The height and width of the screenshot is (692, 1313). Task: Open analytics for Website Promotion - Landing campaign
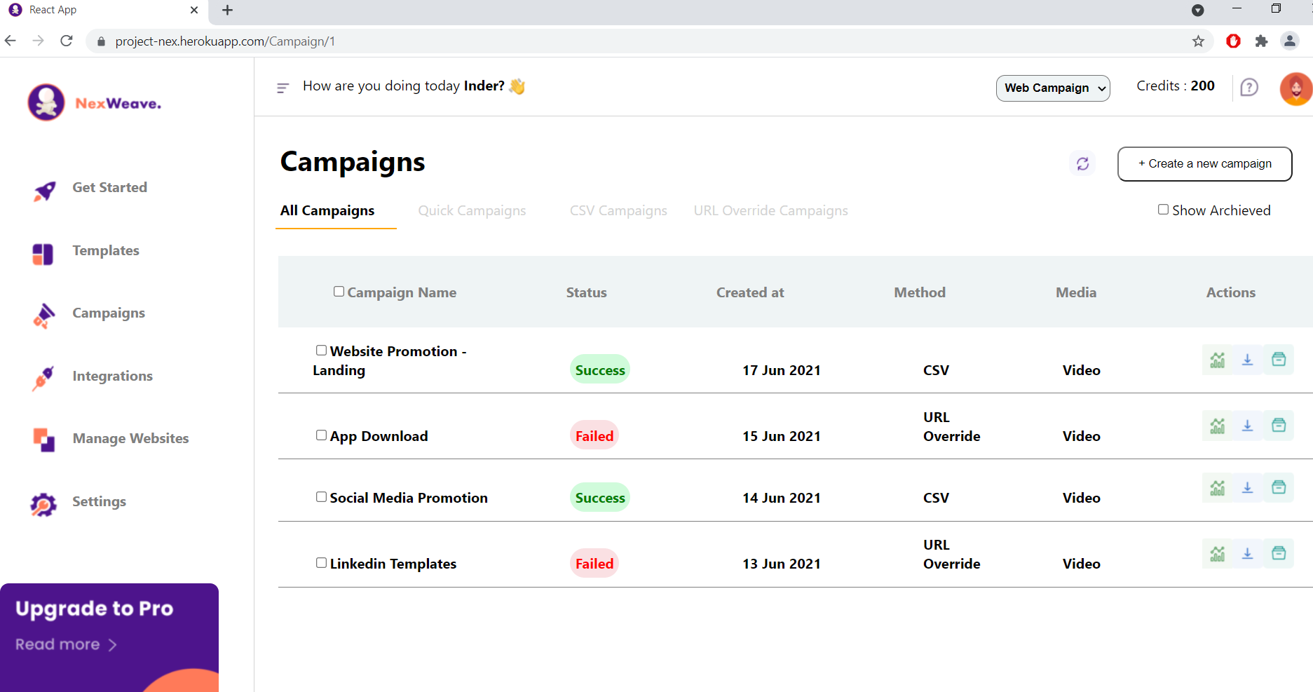coord(1217,360)
